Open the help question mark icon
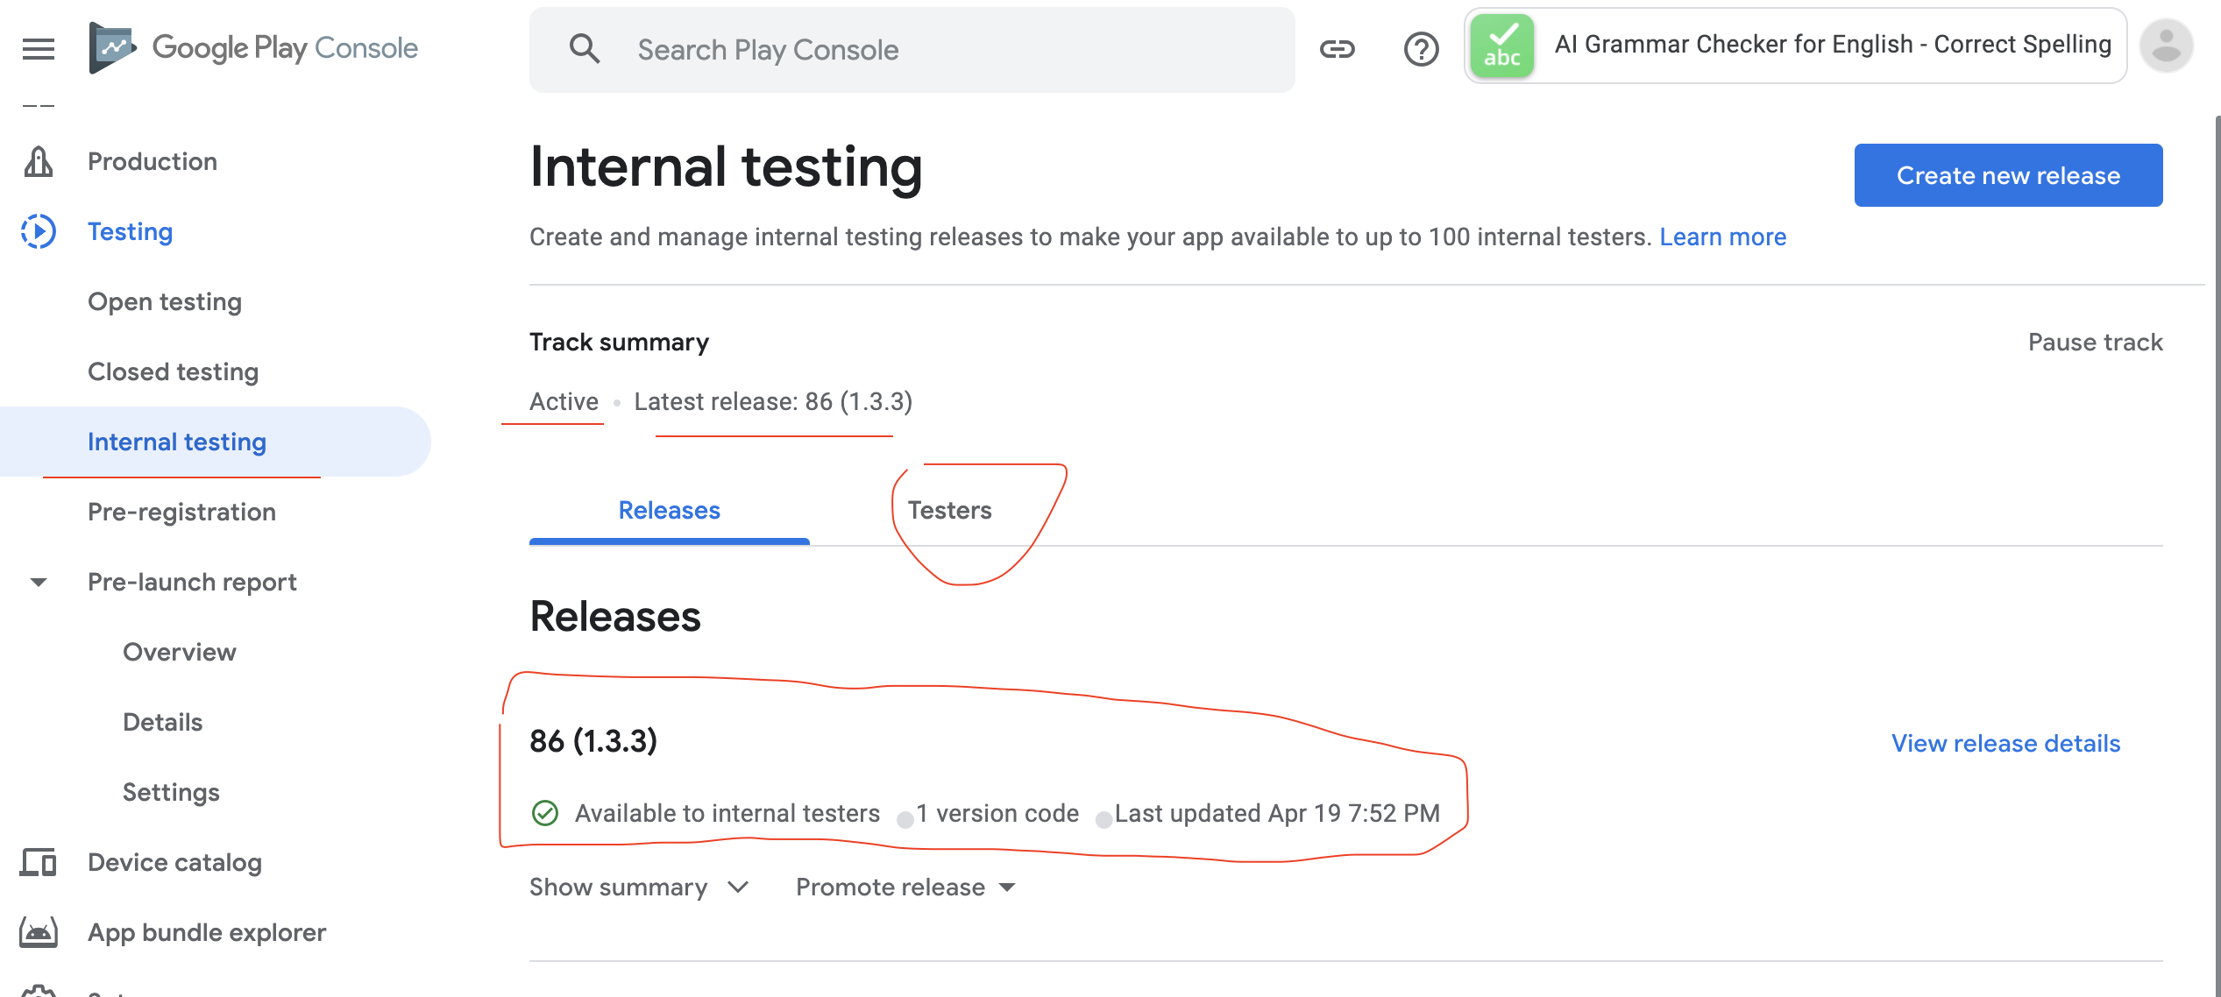This screenshot has height=997, width=2221. tap(1421, 49)
